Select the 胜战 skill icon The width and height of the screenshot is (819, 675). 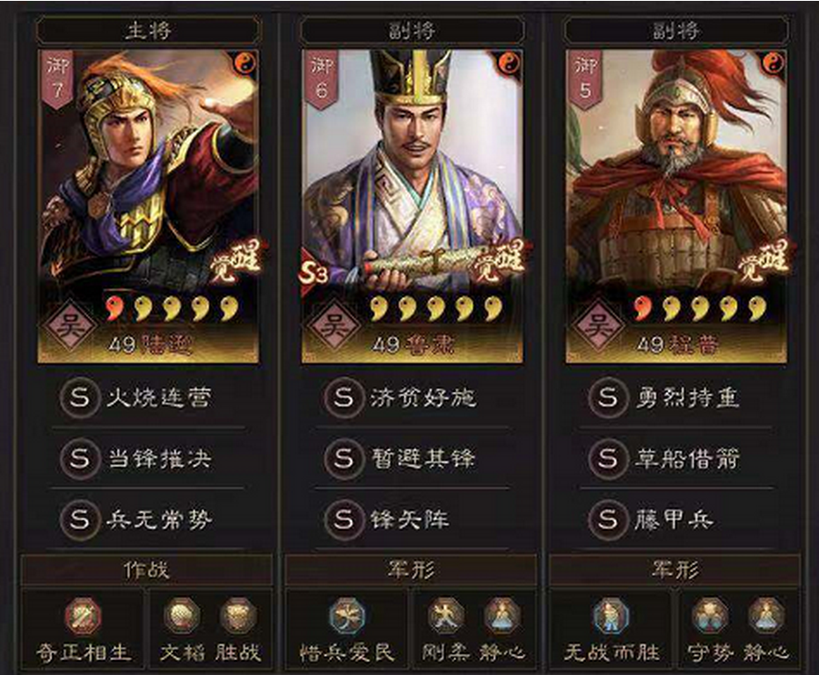tap(238, 616)
